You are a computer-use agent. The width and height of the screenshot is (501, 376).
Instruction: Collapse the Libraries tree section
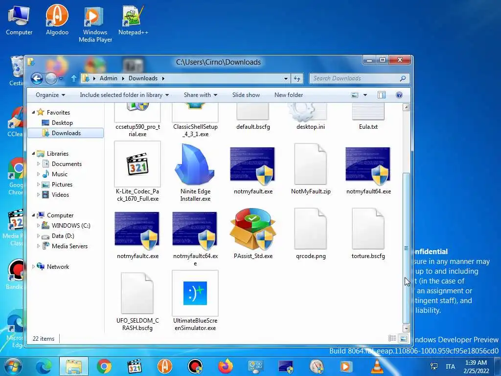coord(33,153)
